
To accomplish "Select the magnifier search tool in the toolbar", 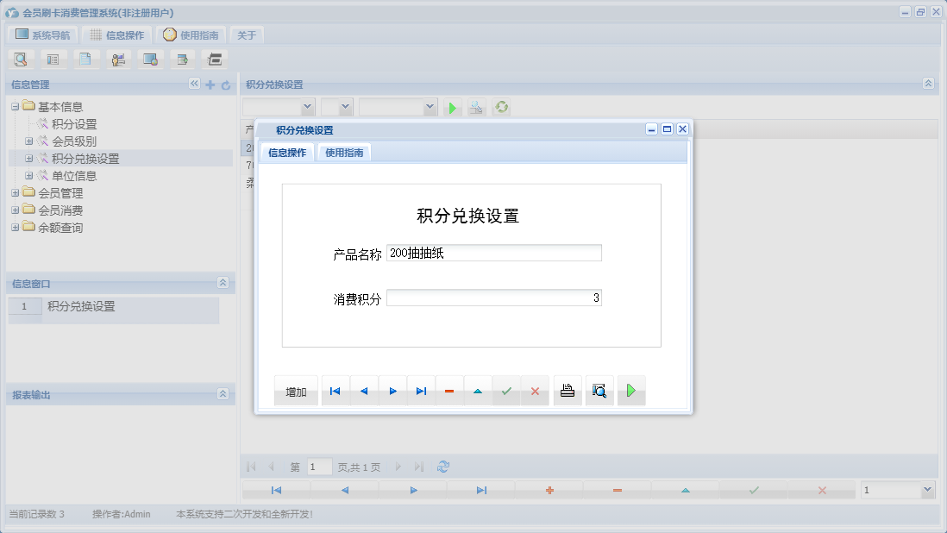I will pos(21,59).
